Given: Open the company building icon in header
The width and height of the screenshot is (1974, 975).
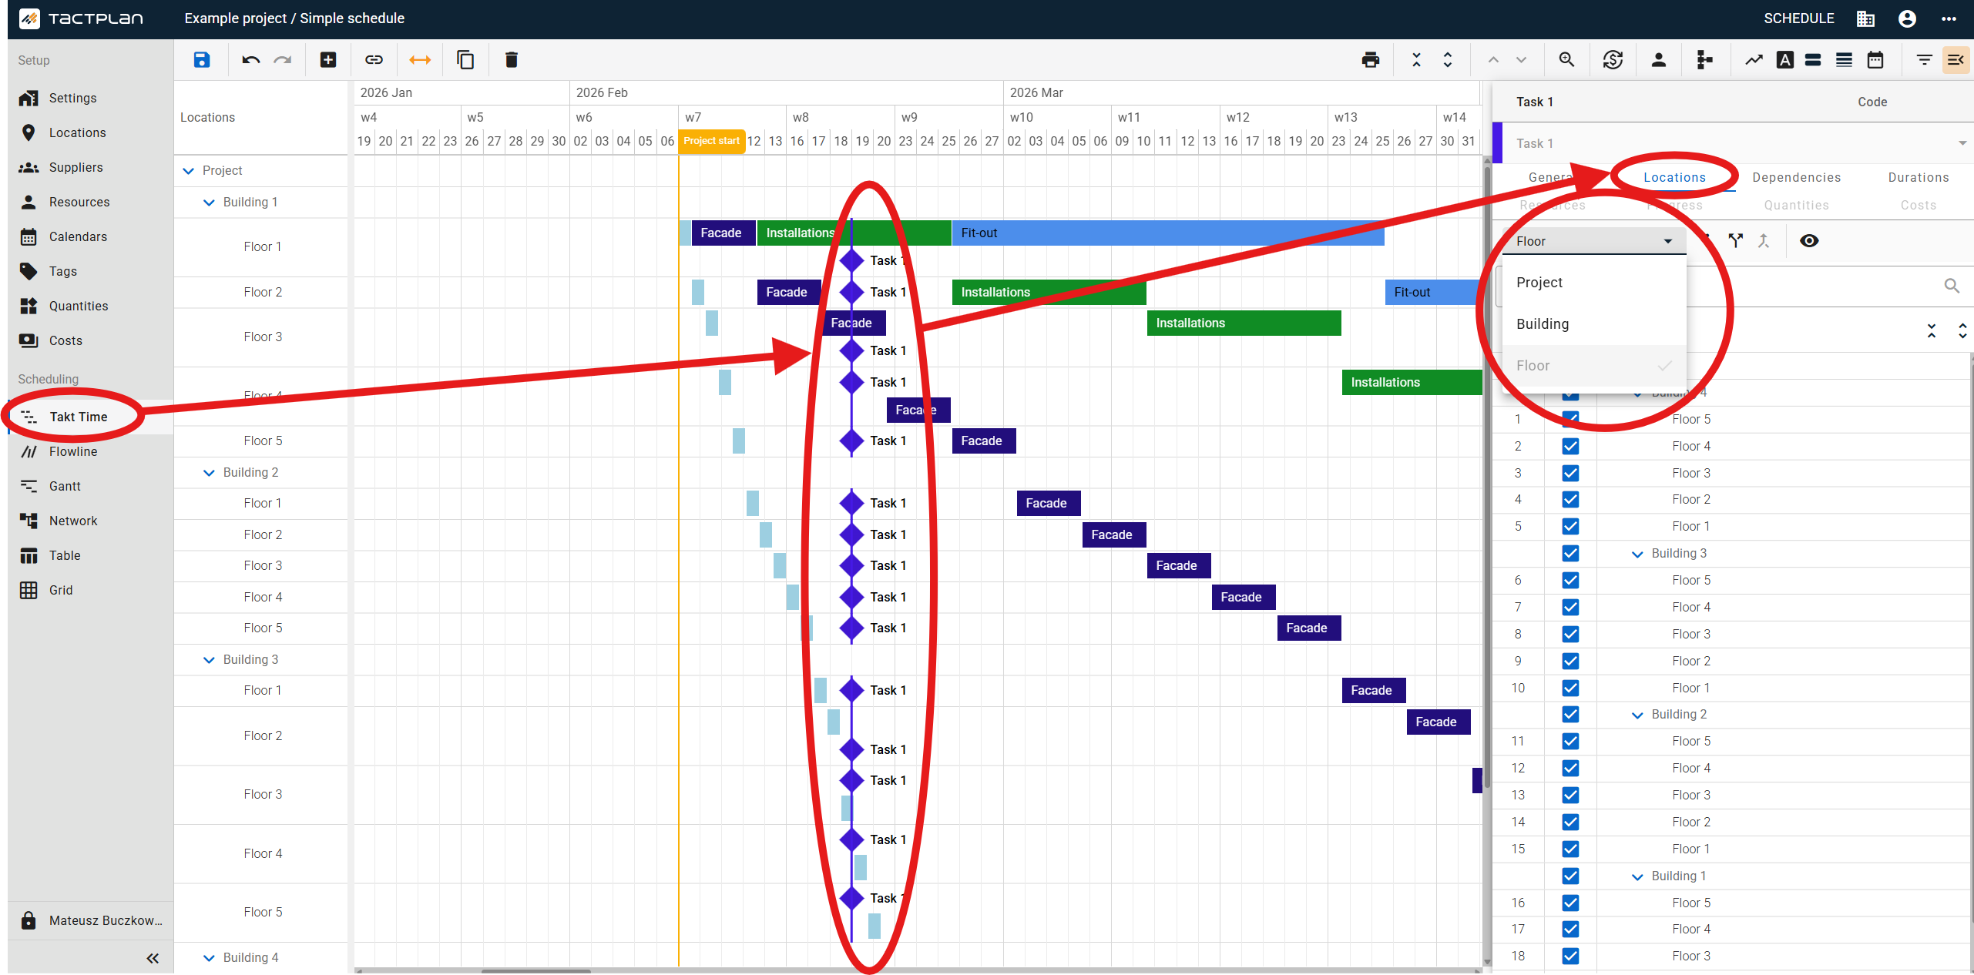Looking at the screenshot, I should [1865, 19].
